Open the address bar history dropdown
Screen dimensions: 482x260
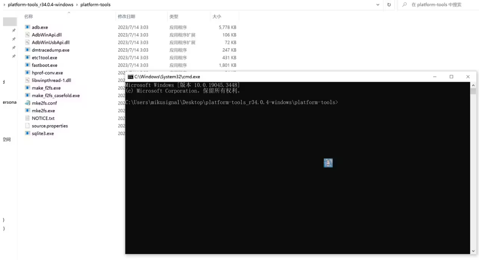pyautogui.click(x=377, y=5)
